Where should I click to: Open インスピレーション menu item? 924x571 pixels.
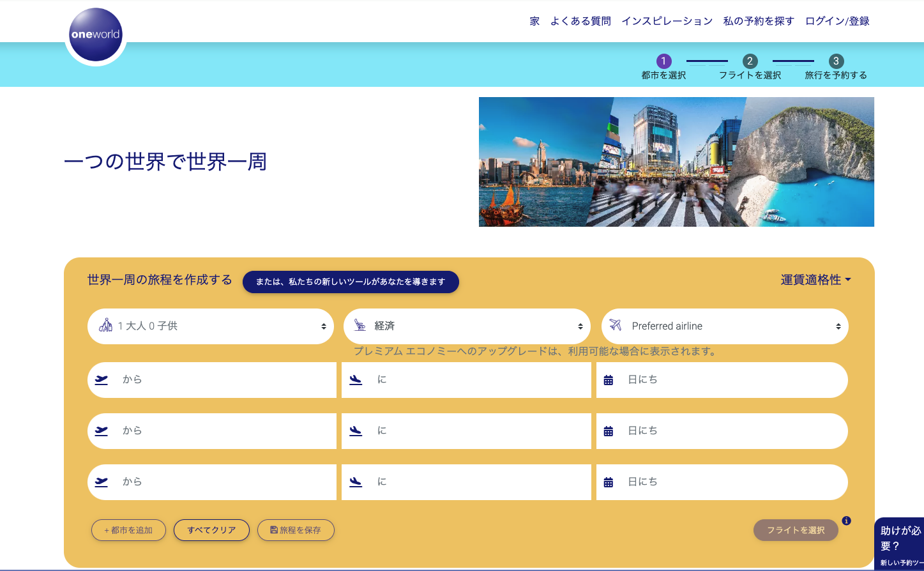[667, 21]
